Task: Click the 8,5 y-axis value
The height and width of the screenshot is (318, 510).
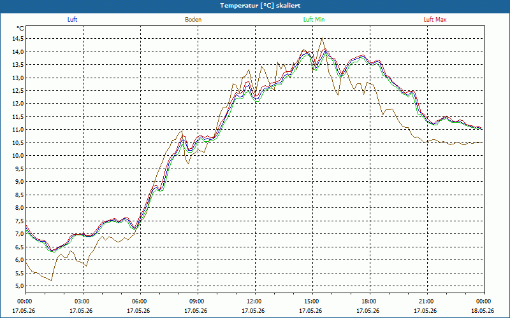Action: pos(19,195)
